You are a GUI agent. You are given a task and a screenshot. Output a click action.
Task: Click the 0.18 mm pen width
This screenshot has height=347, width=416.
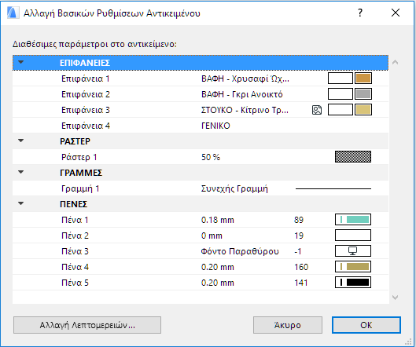[x=218, y=220]
